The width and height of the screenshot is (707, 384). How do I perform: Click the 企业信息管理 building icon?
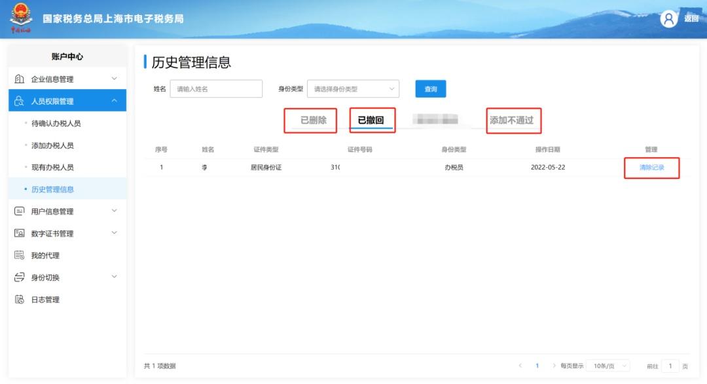tap(20, 79)
